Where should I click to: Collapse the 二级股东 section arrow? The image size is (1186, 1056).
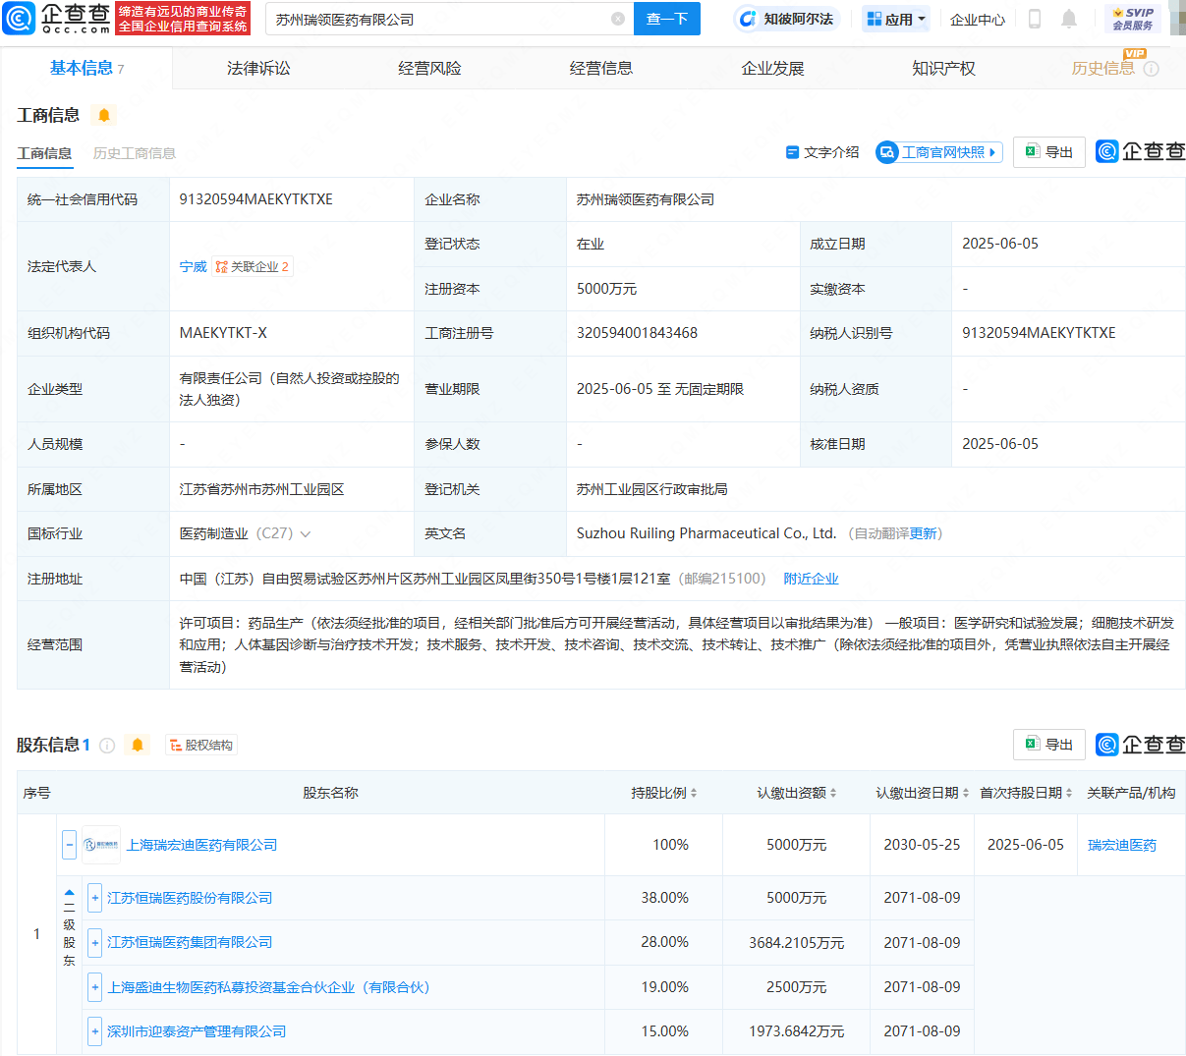[69, 893]
